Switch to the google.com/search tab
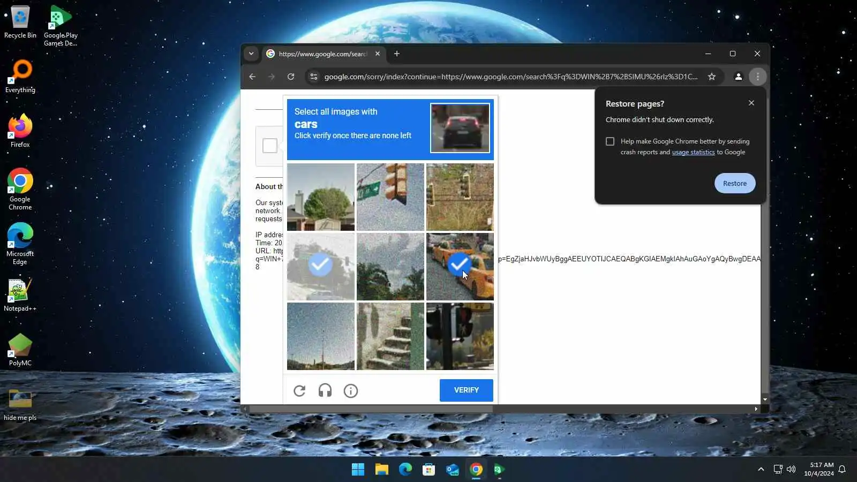The height and width of the screenshot is (482, 857). (323, 54)
